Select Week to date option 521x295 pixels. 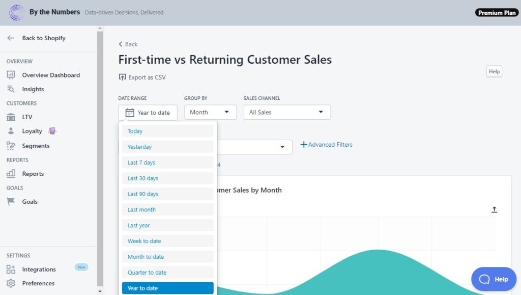[167, 241]
